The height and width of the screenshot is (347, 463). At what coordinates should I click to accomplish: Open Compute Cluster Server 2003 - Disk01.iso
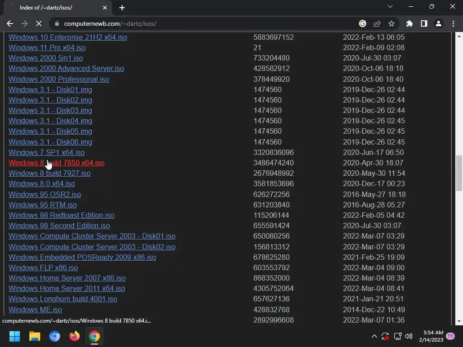(92, 236)
